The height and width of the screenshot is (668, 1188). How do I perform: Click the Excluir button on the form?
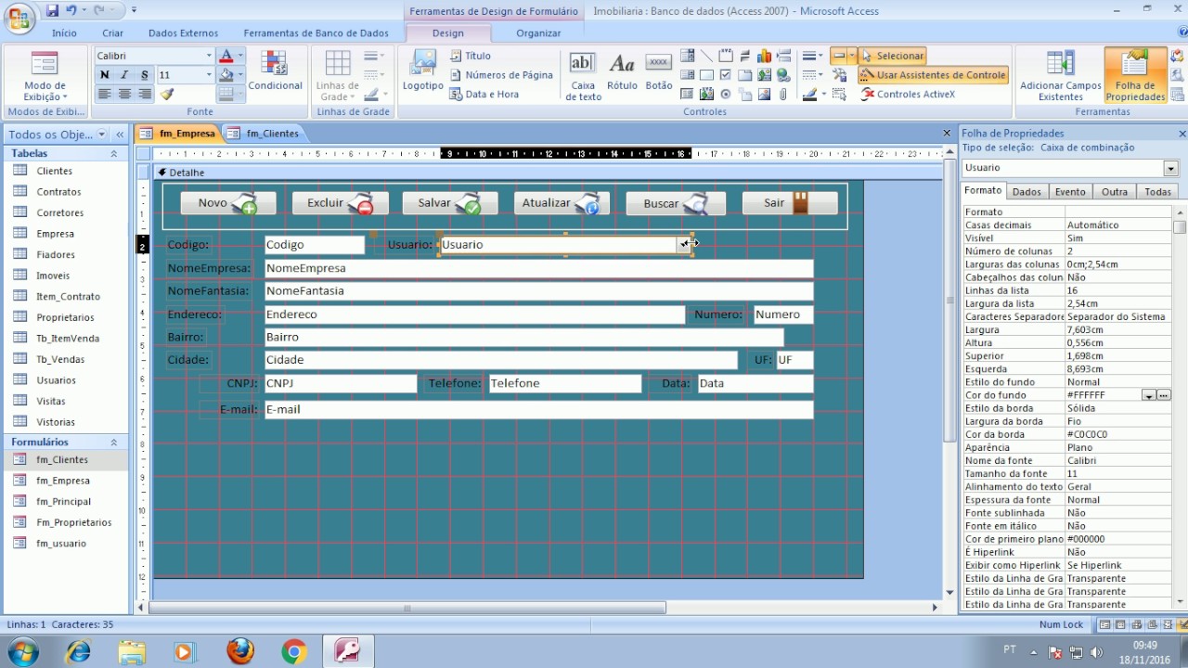coord(340,203)
